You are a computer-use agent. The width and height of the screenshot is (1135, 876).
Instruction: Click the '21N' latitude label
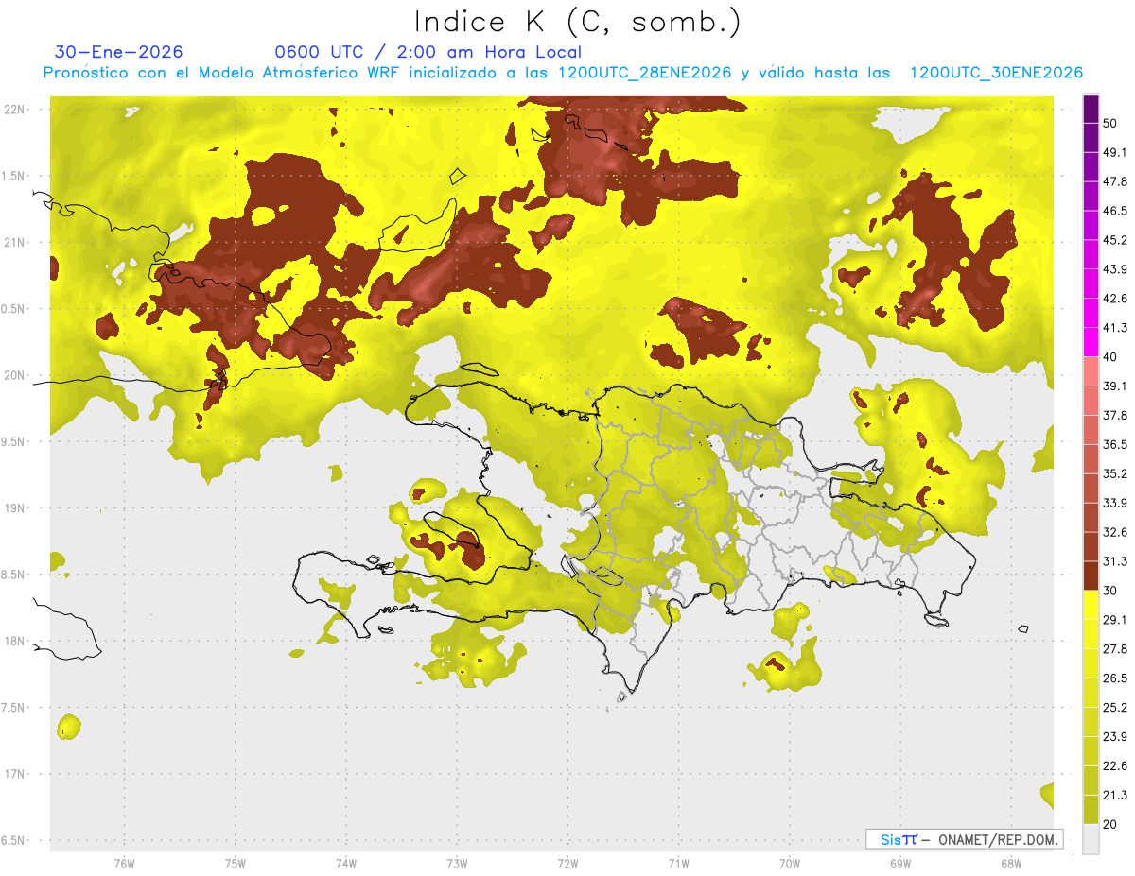(x=14, y=242)
